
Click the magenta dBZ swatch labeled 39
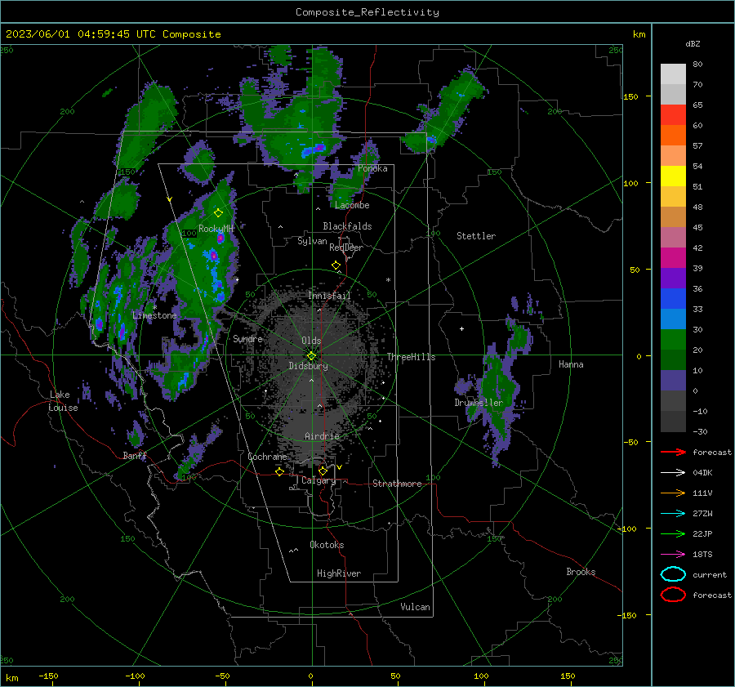[x=673, y=257]
